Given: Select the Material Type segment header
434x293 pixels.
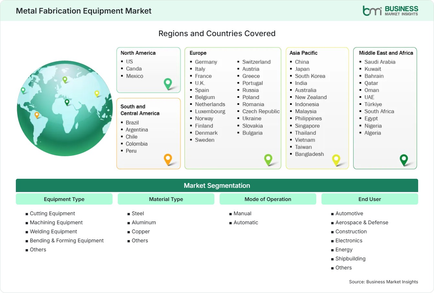Looking at the screenshot, I should coord(166,199).
